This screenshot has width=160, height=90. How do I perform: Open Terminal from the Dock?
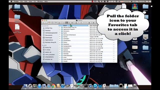click(86, 86)
